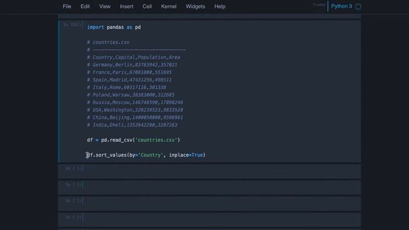The height and width of the screenshot is (230, 409).
Task: Click the USA,Washington comment line
Action: (x=135, y=110)
